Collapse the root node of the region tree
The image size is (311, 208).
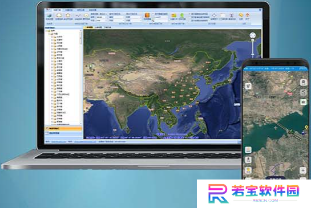click(46, 31)
